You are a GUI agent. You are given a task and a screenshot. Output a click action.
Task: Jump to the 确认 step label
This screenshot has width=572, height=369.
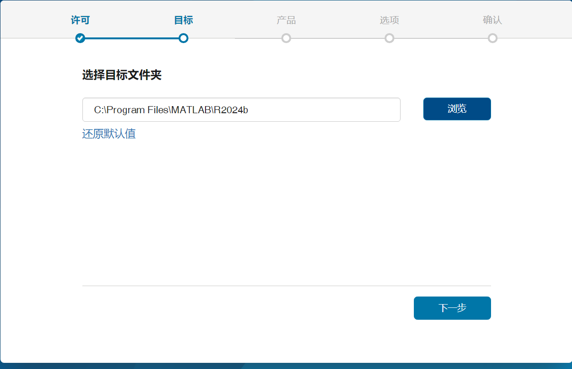coord(492,20)
